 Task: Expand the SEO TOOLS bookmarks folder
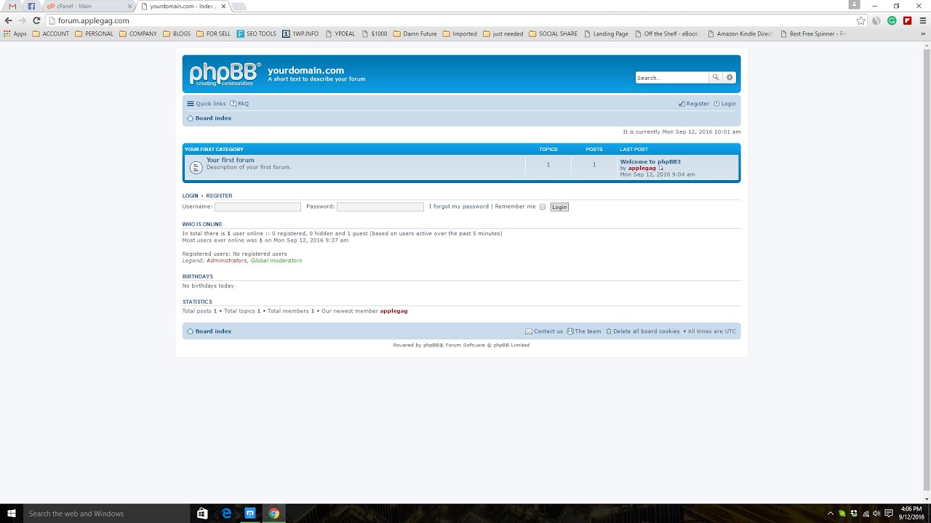point(256,33)
